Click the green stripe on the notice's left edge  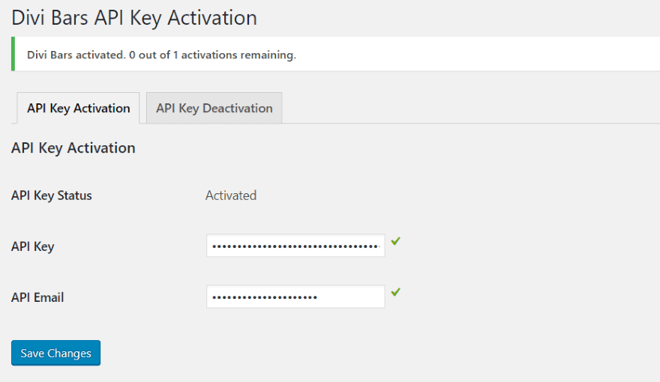click(13, 54)
